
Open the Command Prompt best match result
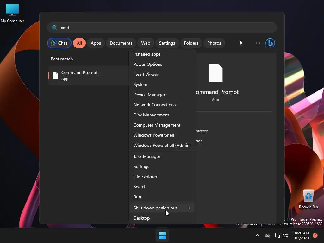click(89, 76)
